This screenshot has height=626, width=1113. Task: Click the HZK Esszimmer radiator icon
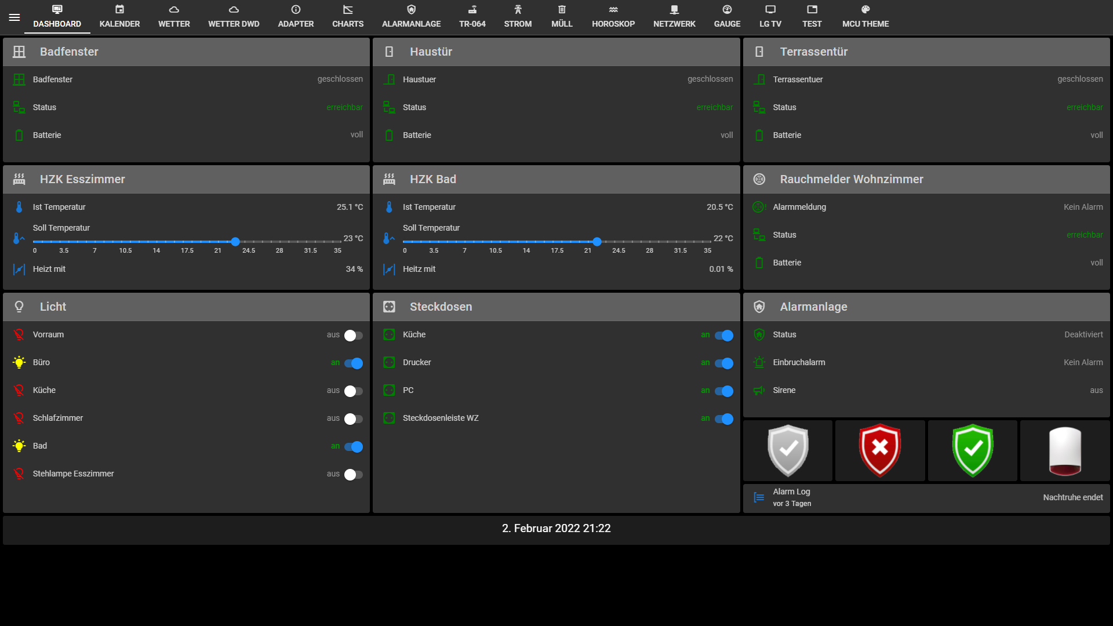tap(19, 179)
